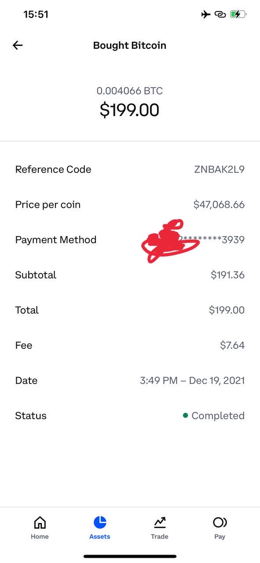The width and height of the screenshot is (260, 563).
Task: Tap the green Completed status dot
Action: coord(185,415)
